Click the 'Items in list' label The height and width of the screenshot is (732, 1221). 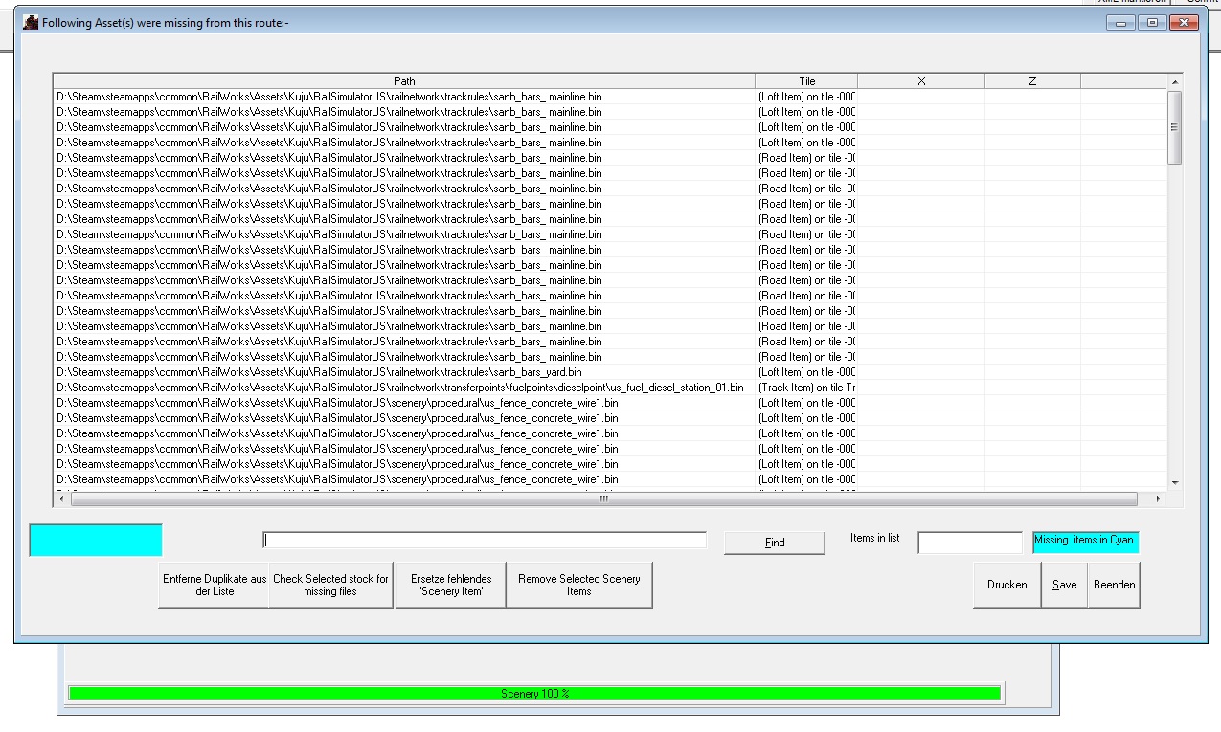point(874,538)
